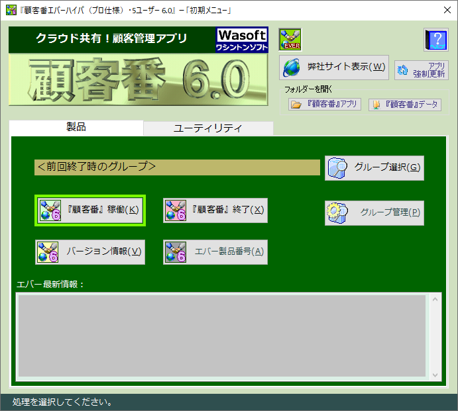Screen dimensions: 458x411
Task: Click the EVER handshake icon
Action: [290, 40]
